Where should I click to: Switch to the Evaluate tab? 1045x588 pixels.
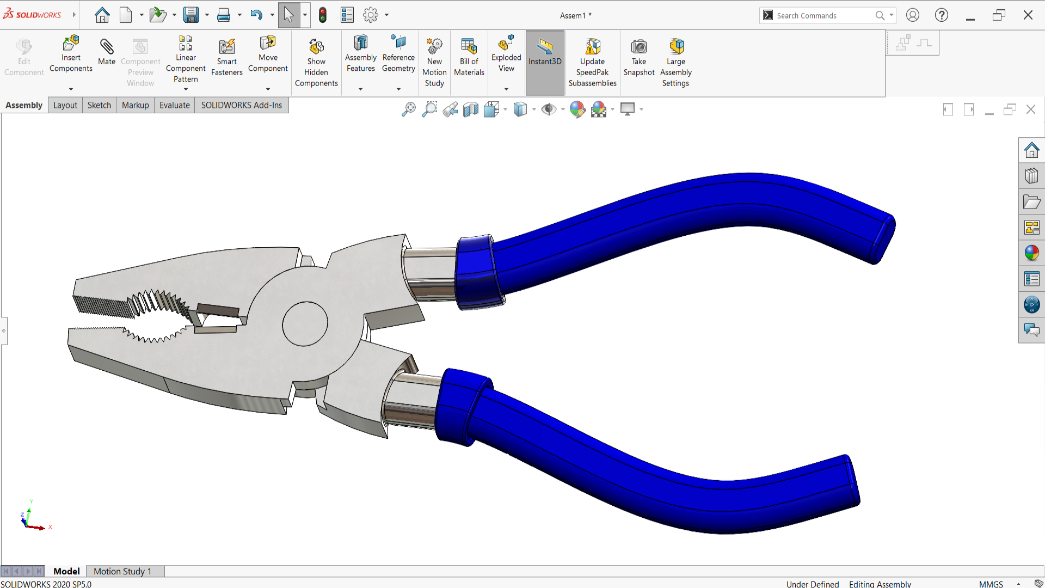point(174,105)
